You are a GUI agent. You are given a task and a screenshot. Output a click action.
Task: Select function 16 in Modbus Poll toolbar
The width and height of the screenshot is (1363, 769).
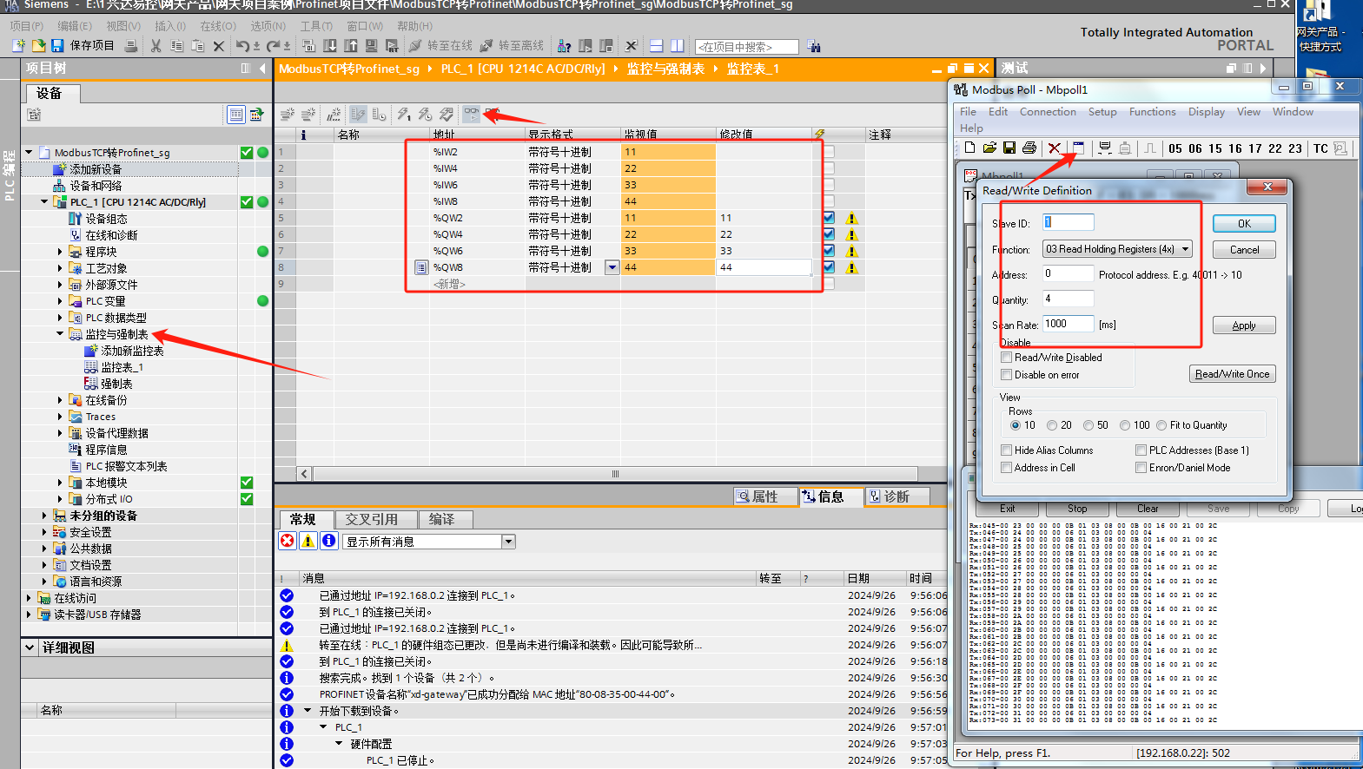pyautogui.click(x=1235, y=148)
